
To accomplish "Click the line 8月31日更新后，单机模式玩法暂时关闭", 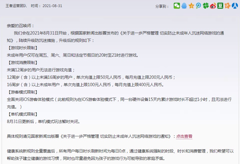I will tap(44, 122).
